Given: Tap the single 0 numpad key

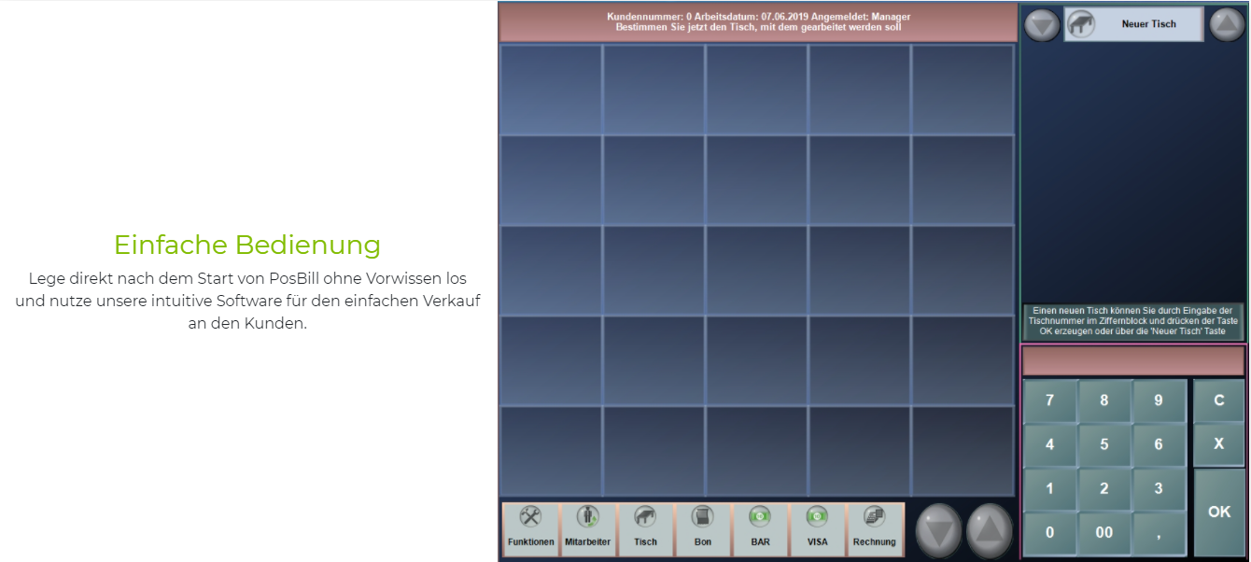Looking at the screenshot, I should (x=1050, y=533).
